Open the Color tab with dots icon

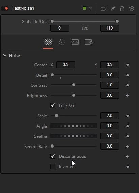[x=62, y=42]
